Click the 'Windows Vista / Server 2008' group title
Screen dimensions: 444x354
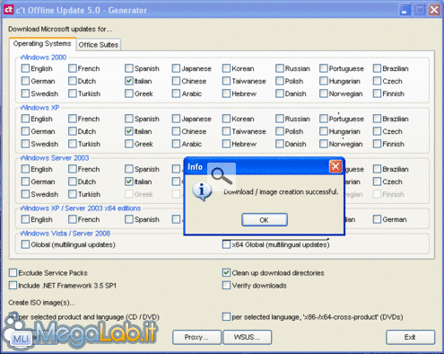click(x=65, y=234)
